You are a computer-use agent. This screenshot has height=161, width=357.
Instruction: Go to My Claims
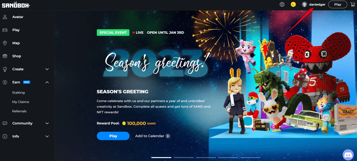pyautogui.click(x=21, y=102)
